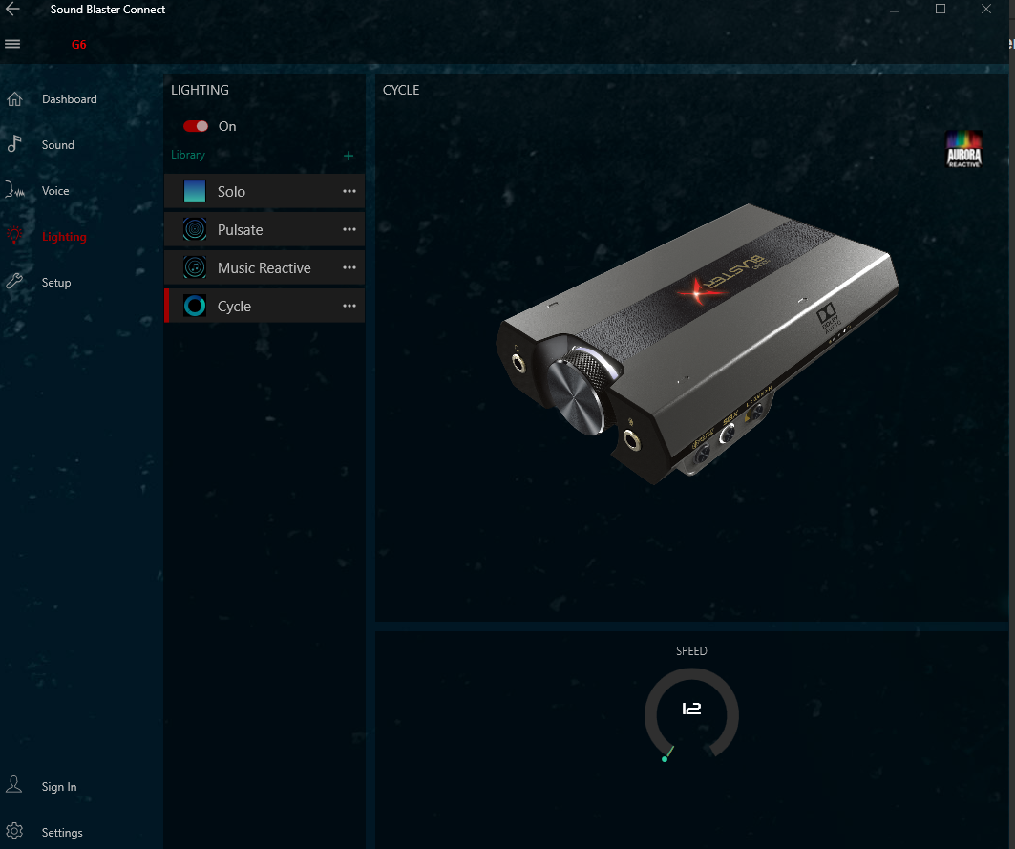Click the Library label

click(x=188, y=155)
